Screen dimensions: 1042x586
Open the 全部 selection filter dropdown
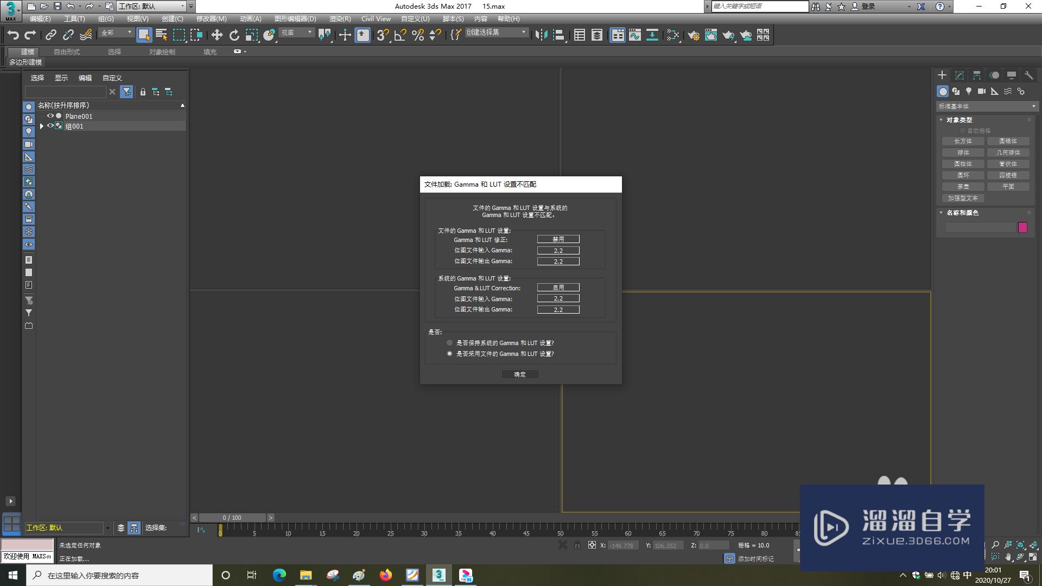[x=116, y=33]
